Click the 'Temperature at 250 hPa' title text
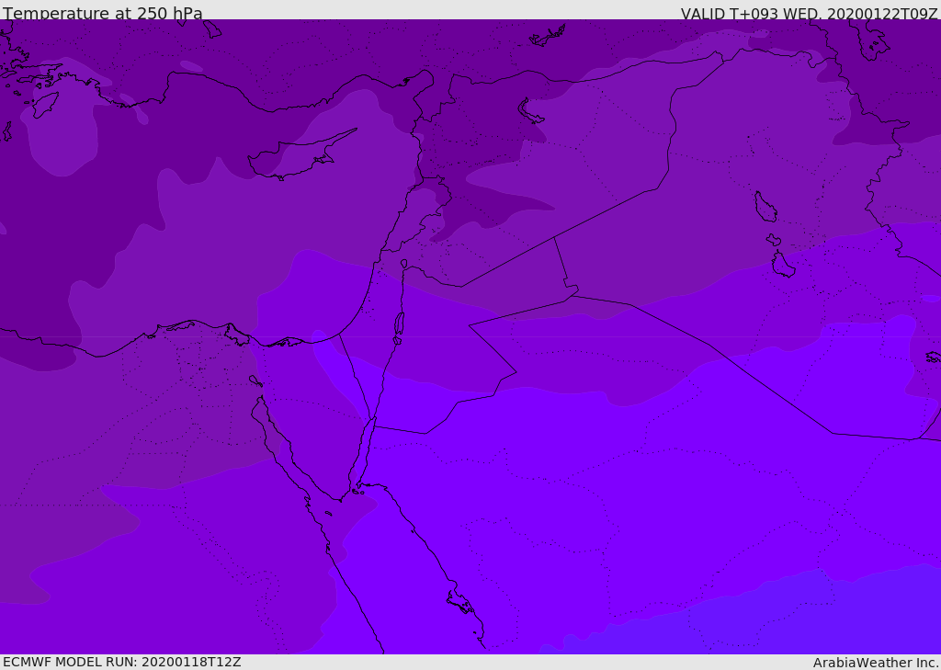 pos(103,13)
